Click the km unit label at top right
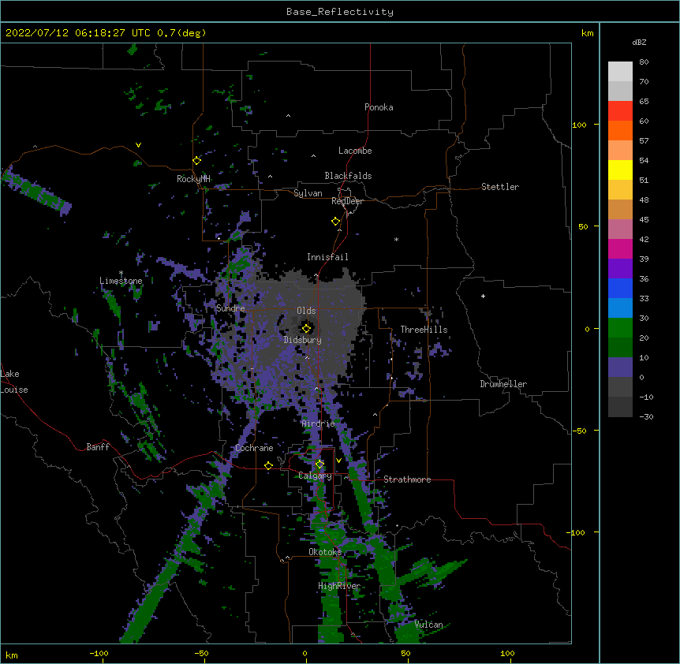 587,33
